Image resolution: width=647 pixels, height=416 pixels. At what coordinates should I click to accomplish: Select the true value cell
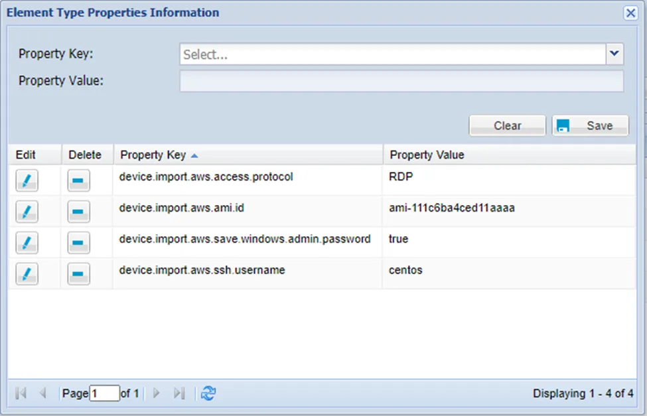click(509, 243)
